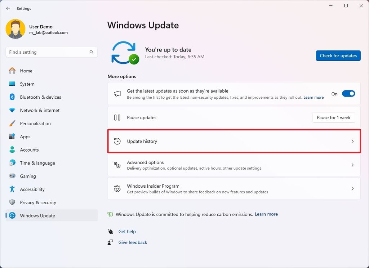
Task: Click the Windows Insider Program icon
Action: point(117,188)
